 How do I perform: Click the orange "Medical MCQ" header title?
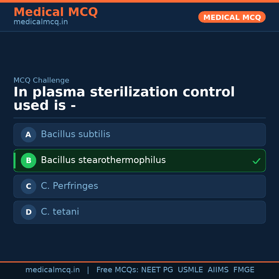(x=56, y=12)
